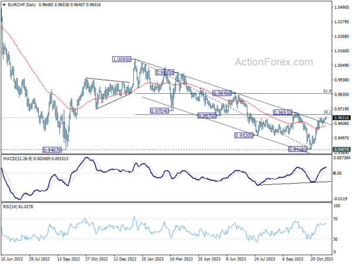The width and height of the screenshot is (352, 264).
Task: Select the 24 Jul 2023 date label
Action: click(265, 259)
